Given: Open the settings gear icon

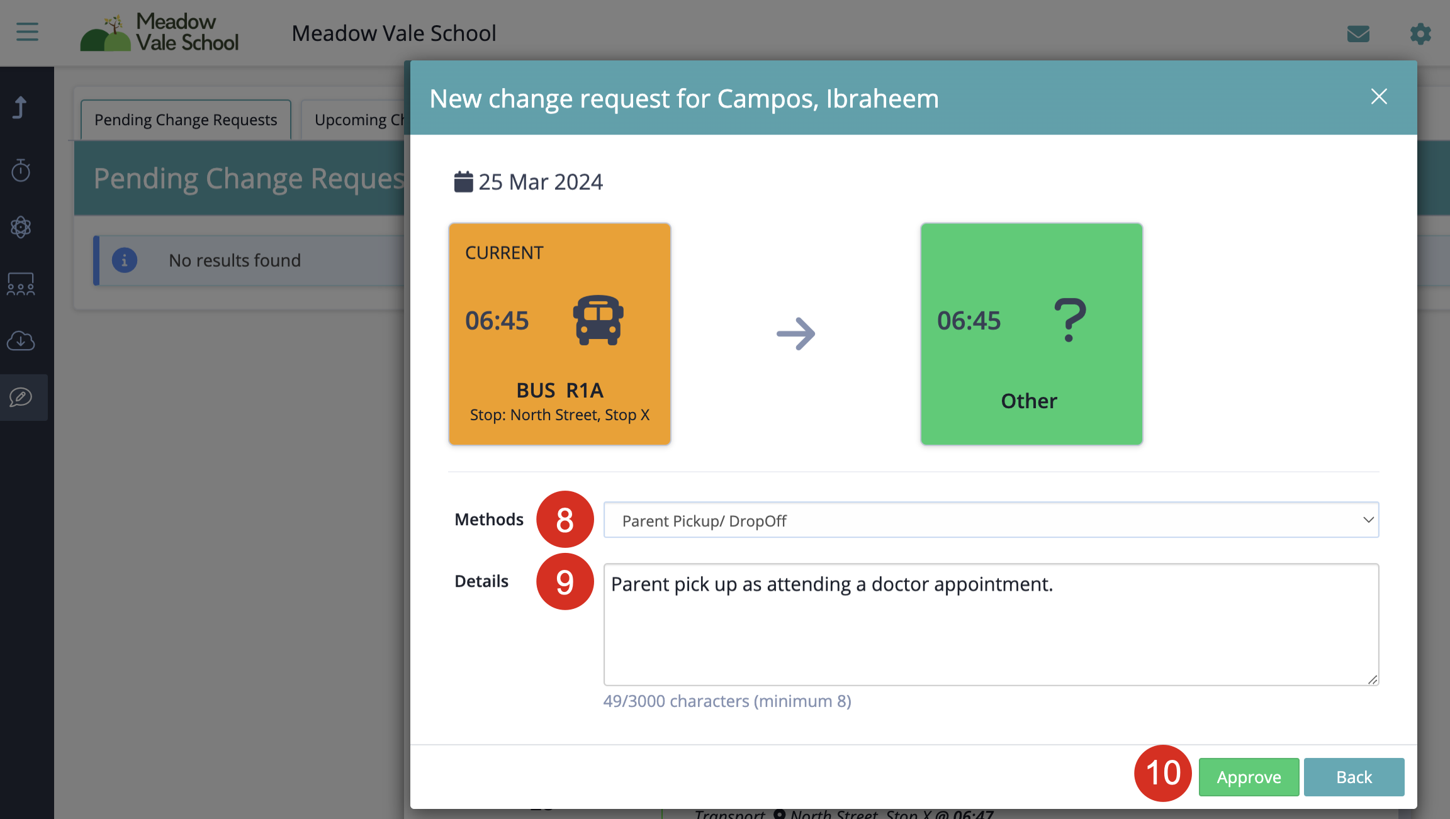Looking at the screenshot, I should coord(1420,33).
